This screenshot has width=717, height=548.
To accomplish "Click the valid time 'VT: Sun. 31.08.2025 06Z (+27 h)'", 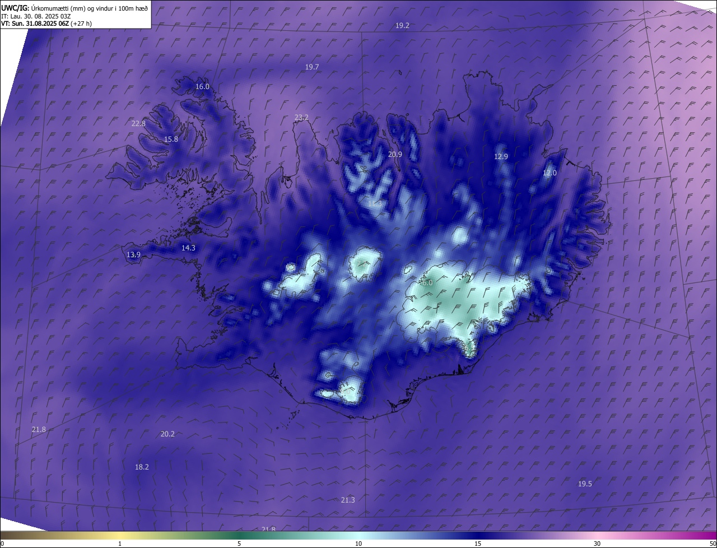I will [46, 24].
